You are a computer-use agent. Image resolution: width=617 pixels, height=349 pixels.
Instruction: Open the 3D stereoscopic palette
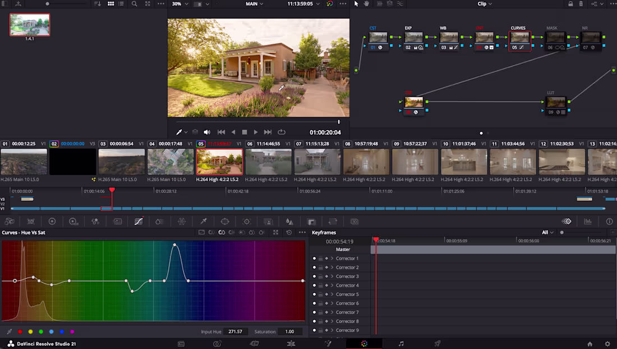point(354,222)
